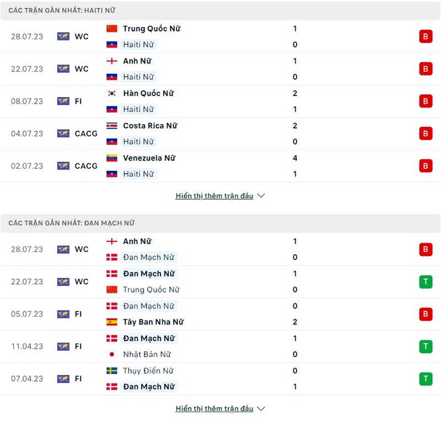Click South Korea flag next to Hàn Quốc Nữ
The height and width of the screenshot is (427, 441).
coord(112,93)
